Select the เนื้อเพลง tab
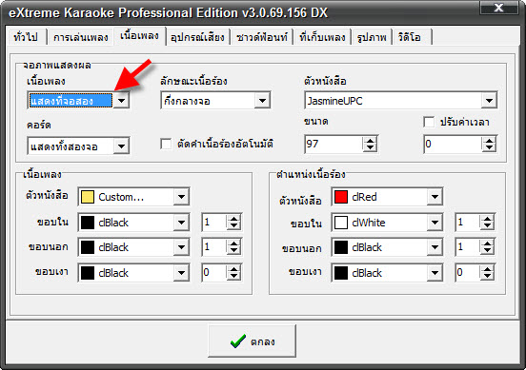Screen dimensions: 526x370 click(139, 35)
